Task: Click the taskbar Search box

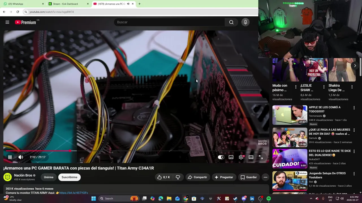Action: (x=119, y=198)
